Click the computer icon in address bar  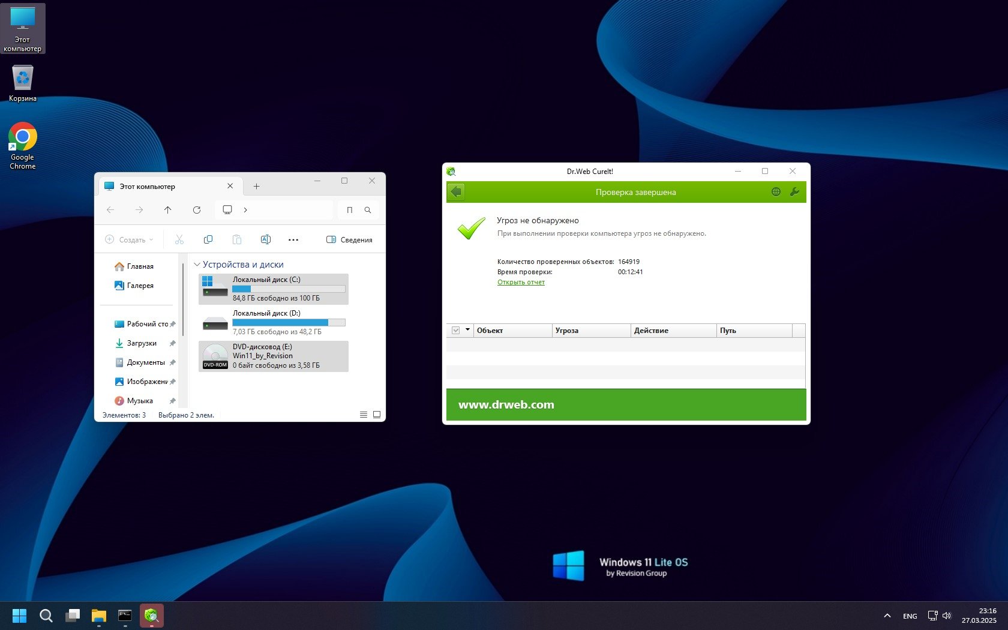coord(227,210)
